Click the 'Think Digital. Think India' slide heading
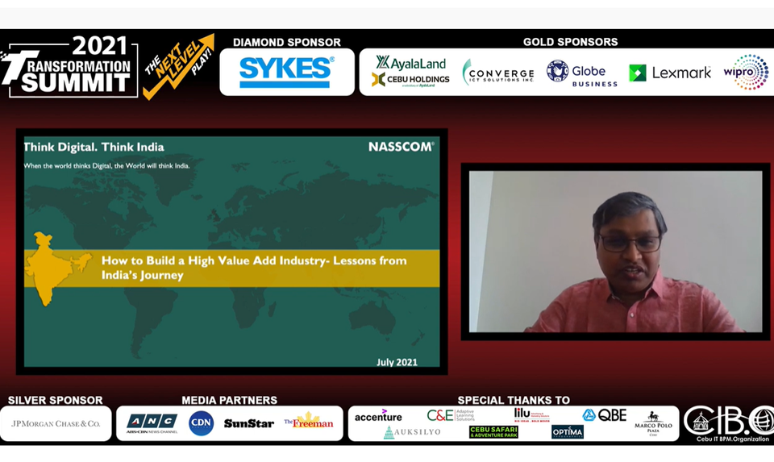Screen dimensions: 774x462 click(94, 147)
